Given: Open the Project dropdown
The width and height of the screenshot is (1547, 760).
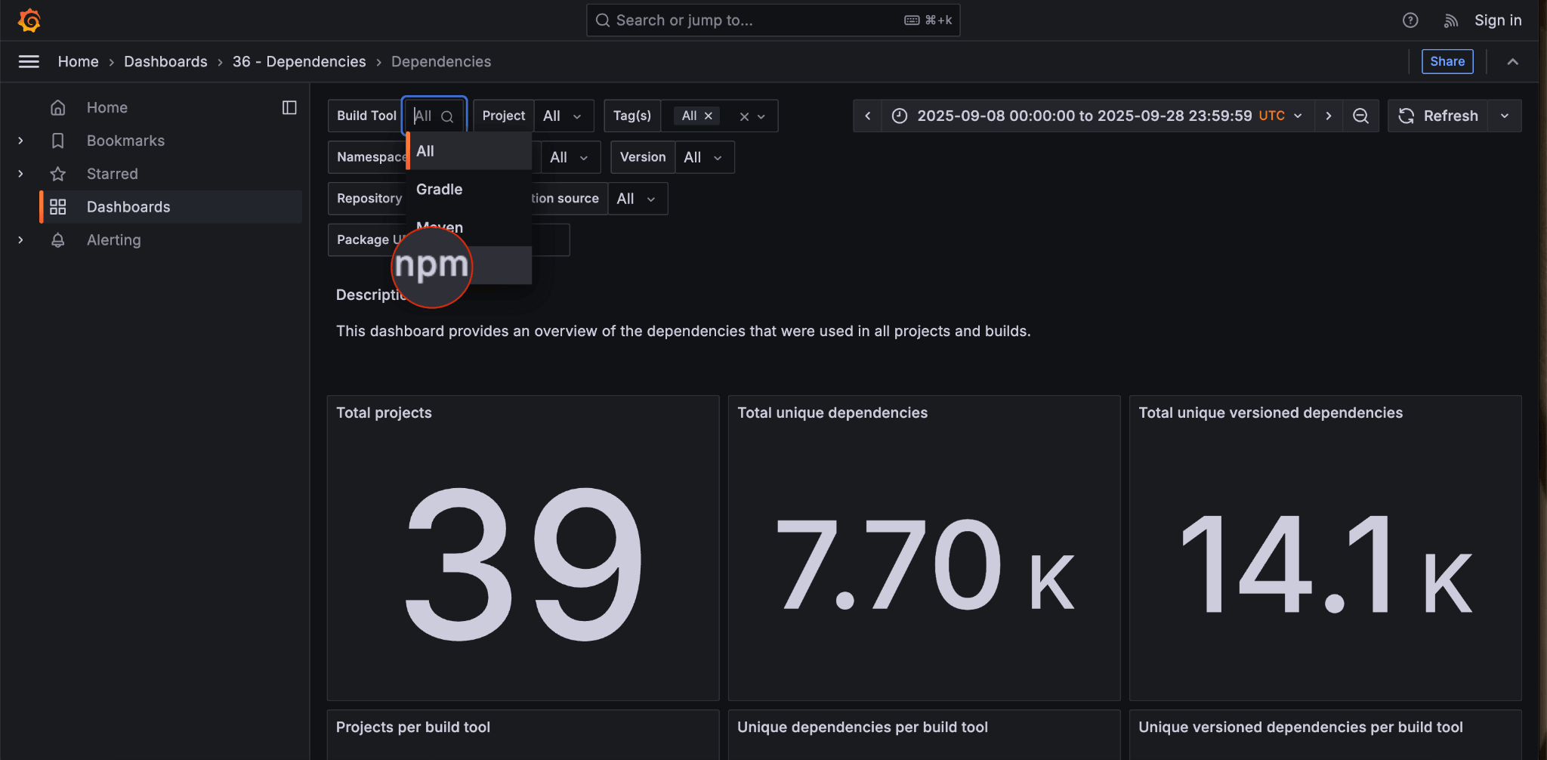Looking at the screenshot, I should [563, 116].
